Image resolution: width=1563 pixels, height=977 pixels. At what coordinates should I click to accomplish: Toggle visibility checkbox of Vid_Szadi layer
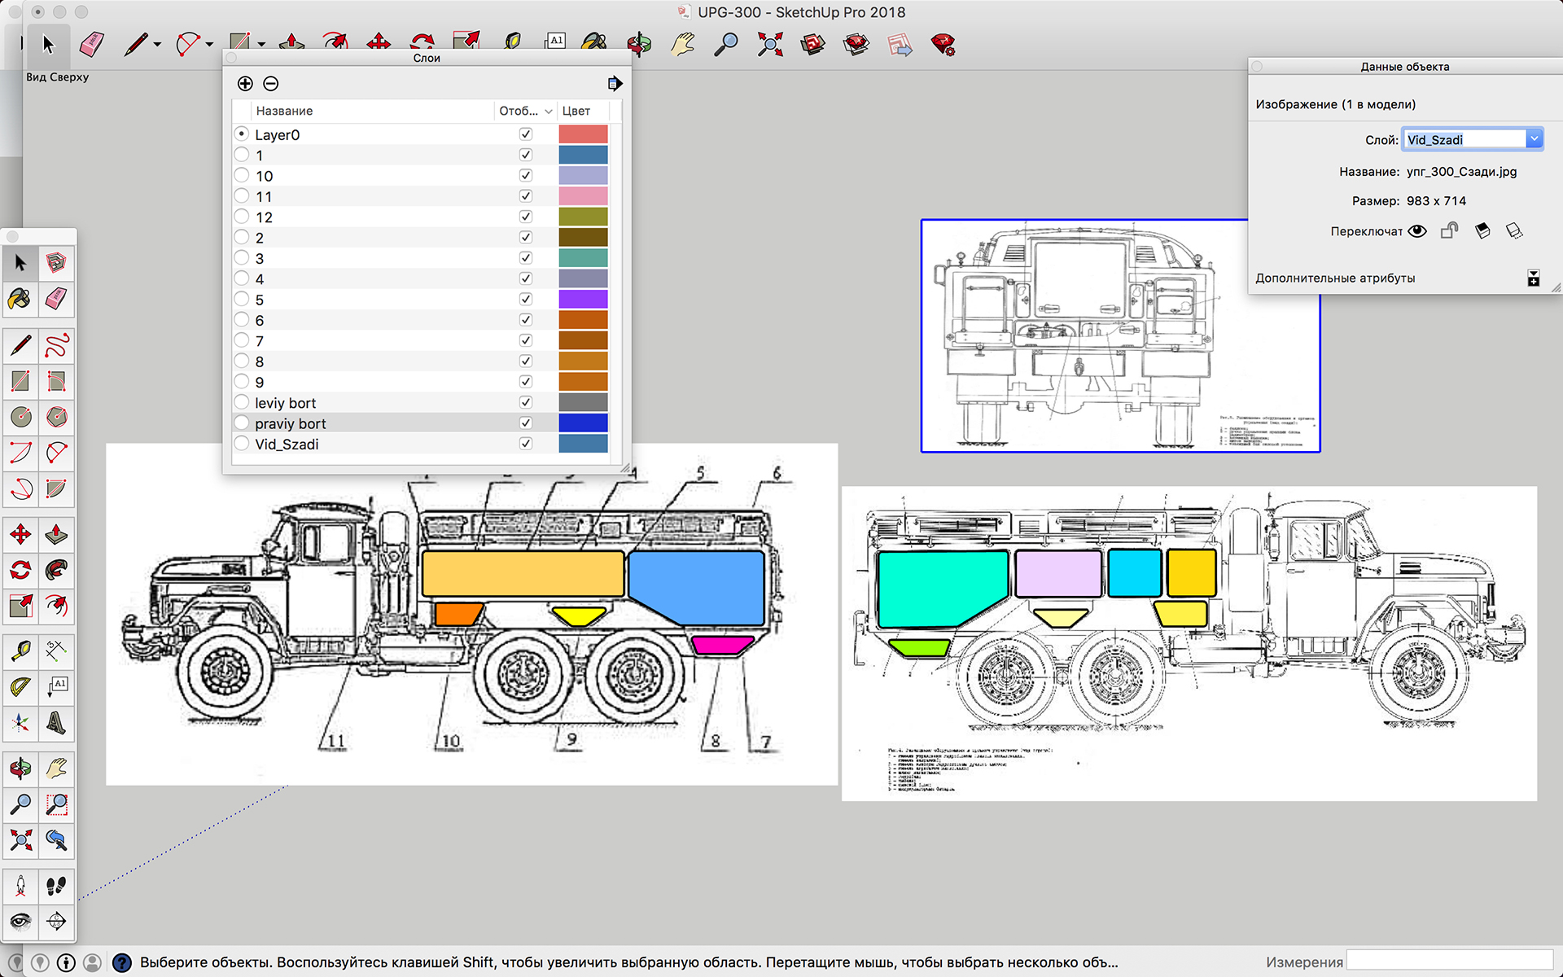[526, 444]
